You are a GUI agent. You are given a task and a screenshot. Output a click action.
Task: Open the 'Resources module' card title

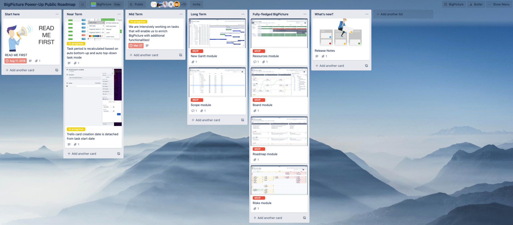tap(266, 56)
